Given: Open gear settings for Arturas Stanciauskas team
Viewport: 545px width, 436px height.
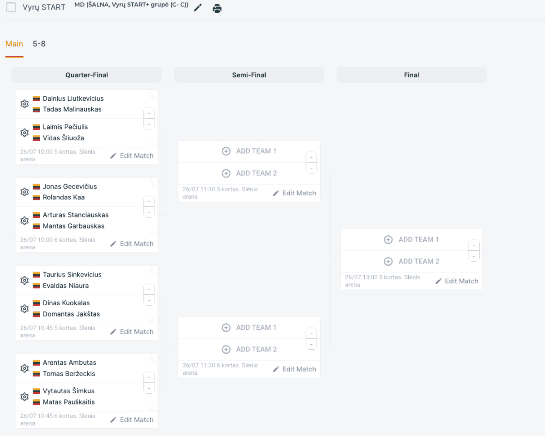Looking at the screenshot, I should tap(25, 220).
